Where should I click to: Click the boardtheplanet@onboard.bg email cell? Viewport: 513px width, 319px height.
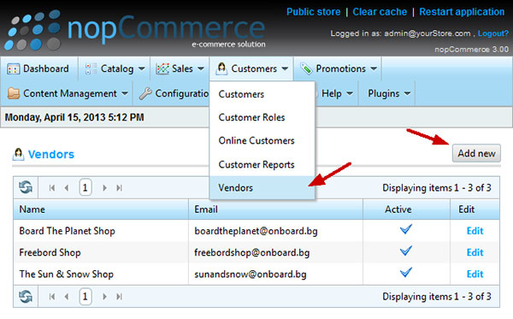pos(275,231)
